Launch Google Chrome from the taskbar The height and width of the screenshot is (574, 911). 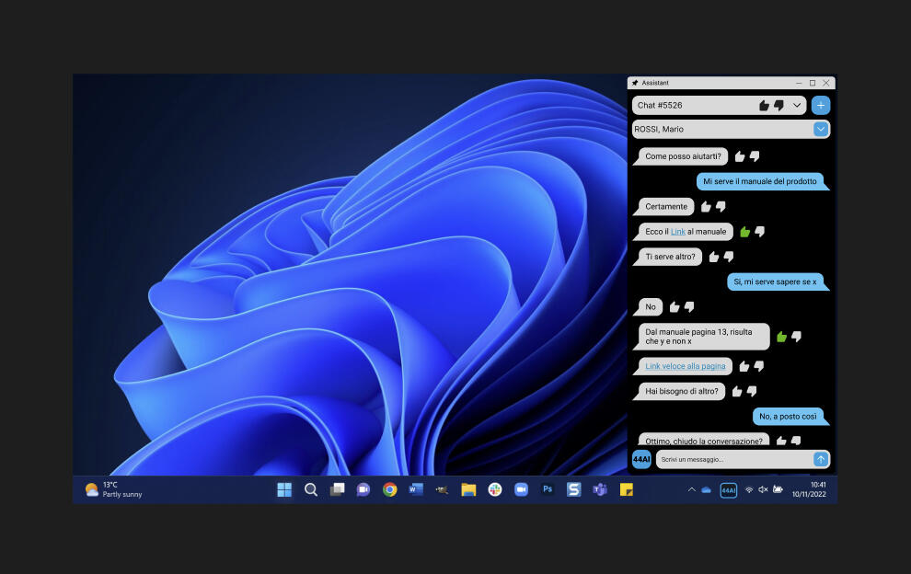pos(390,489)
